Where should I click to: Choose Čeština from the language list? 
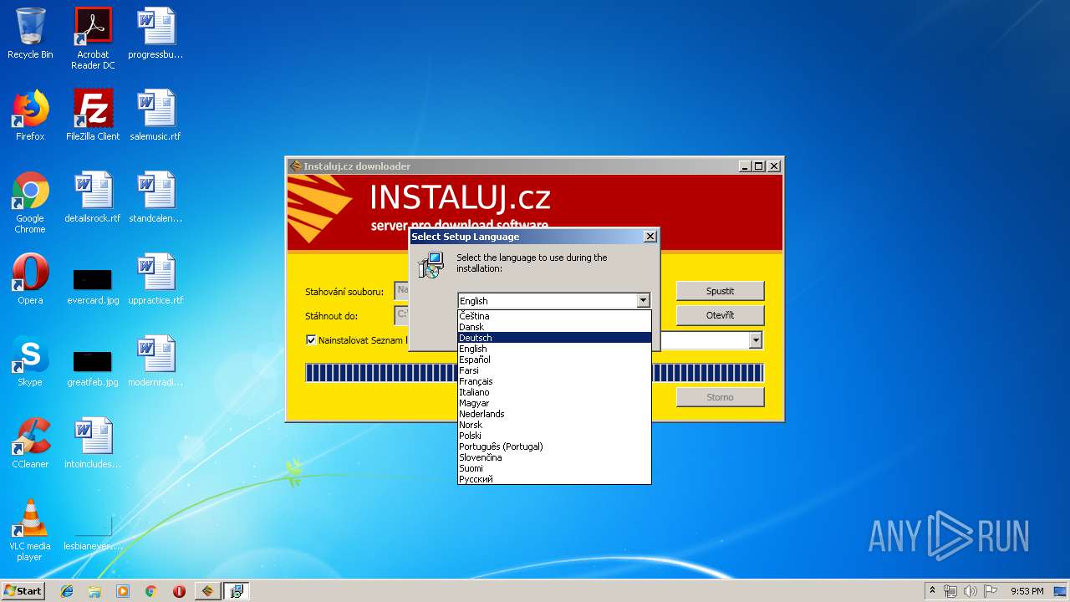click(x=554, y=316)
